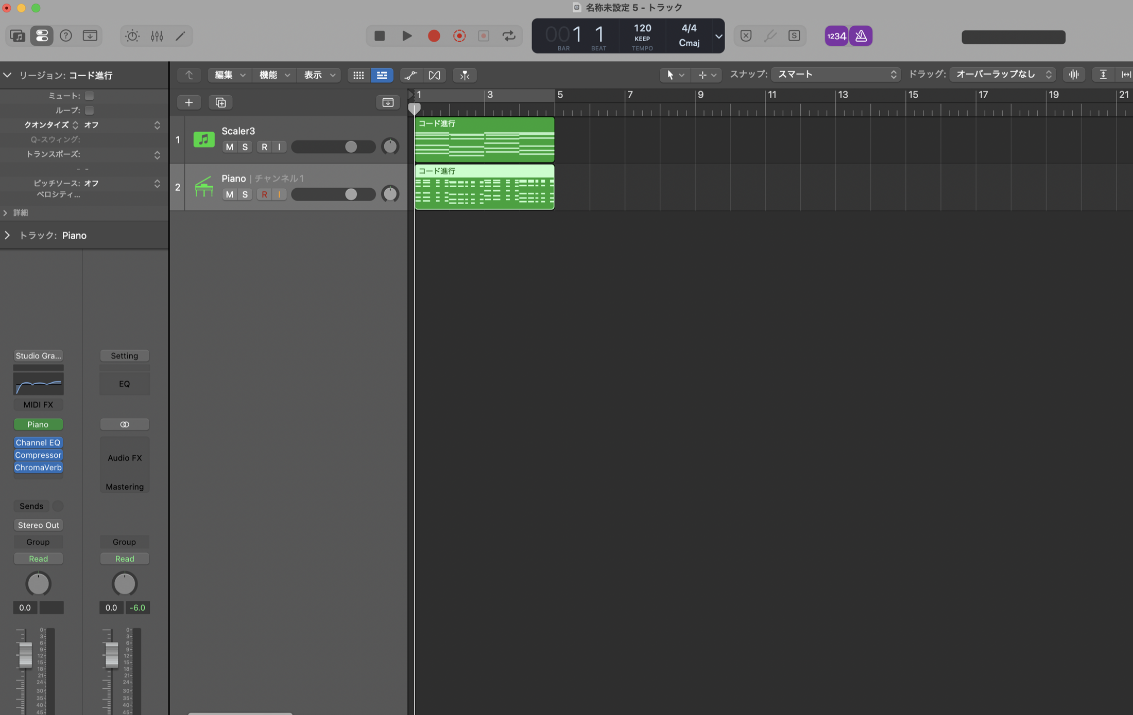Toggle the Flex view icon
1133x715 pixels.
(x=434, y=75)
